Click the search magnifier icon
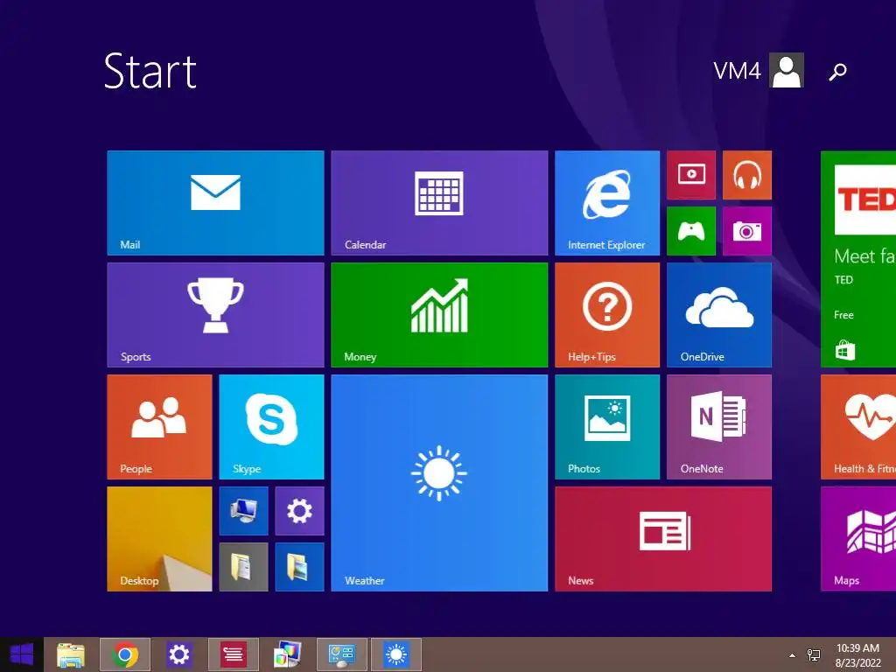 coord(837,72)
